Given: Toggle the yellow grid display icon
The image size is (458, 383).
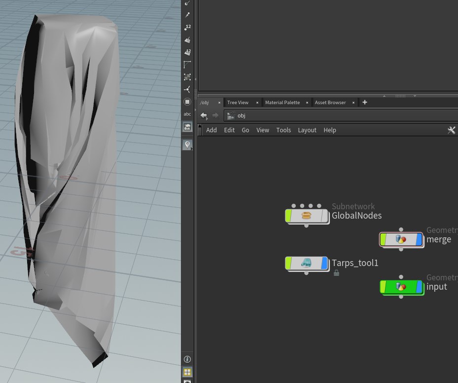Looking at the screenshot, I should pyautogui.click(x=187, y=372).
